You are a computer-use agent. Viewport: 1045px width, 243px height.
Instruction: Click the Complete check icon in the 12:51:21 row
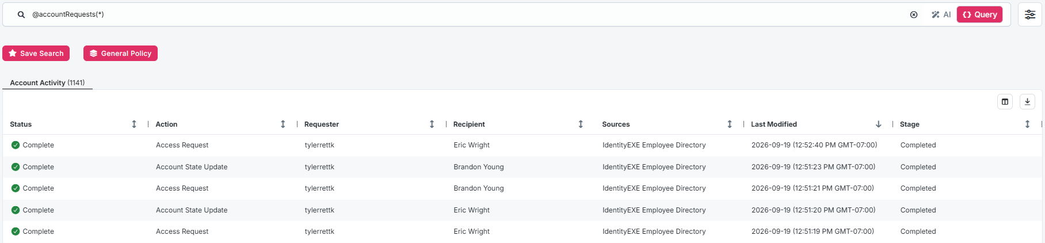[x=16, y=188]
